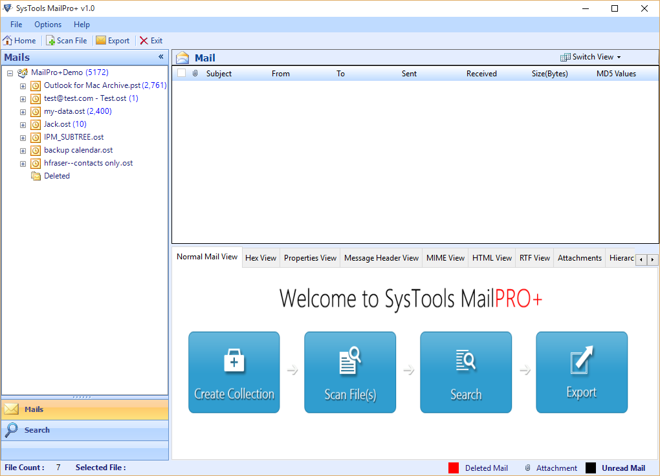660x476 pixels.
Task: Sort by the Sent column header
Action: [x=409, y=73]
